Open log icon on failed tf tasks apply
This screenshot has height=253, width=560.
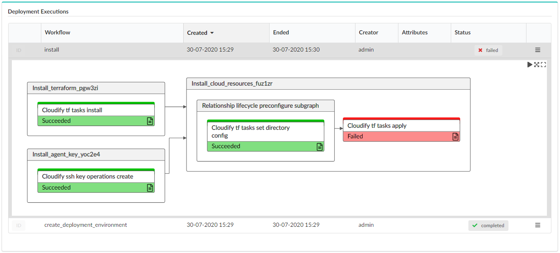click(455, 137)
